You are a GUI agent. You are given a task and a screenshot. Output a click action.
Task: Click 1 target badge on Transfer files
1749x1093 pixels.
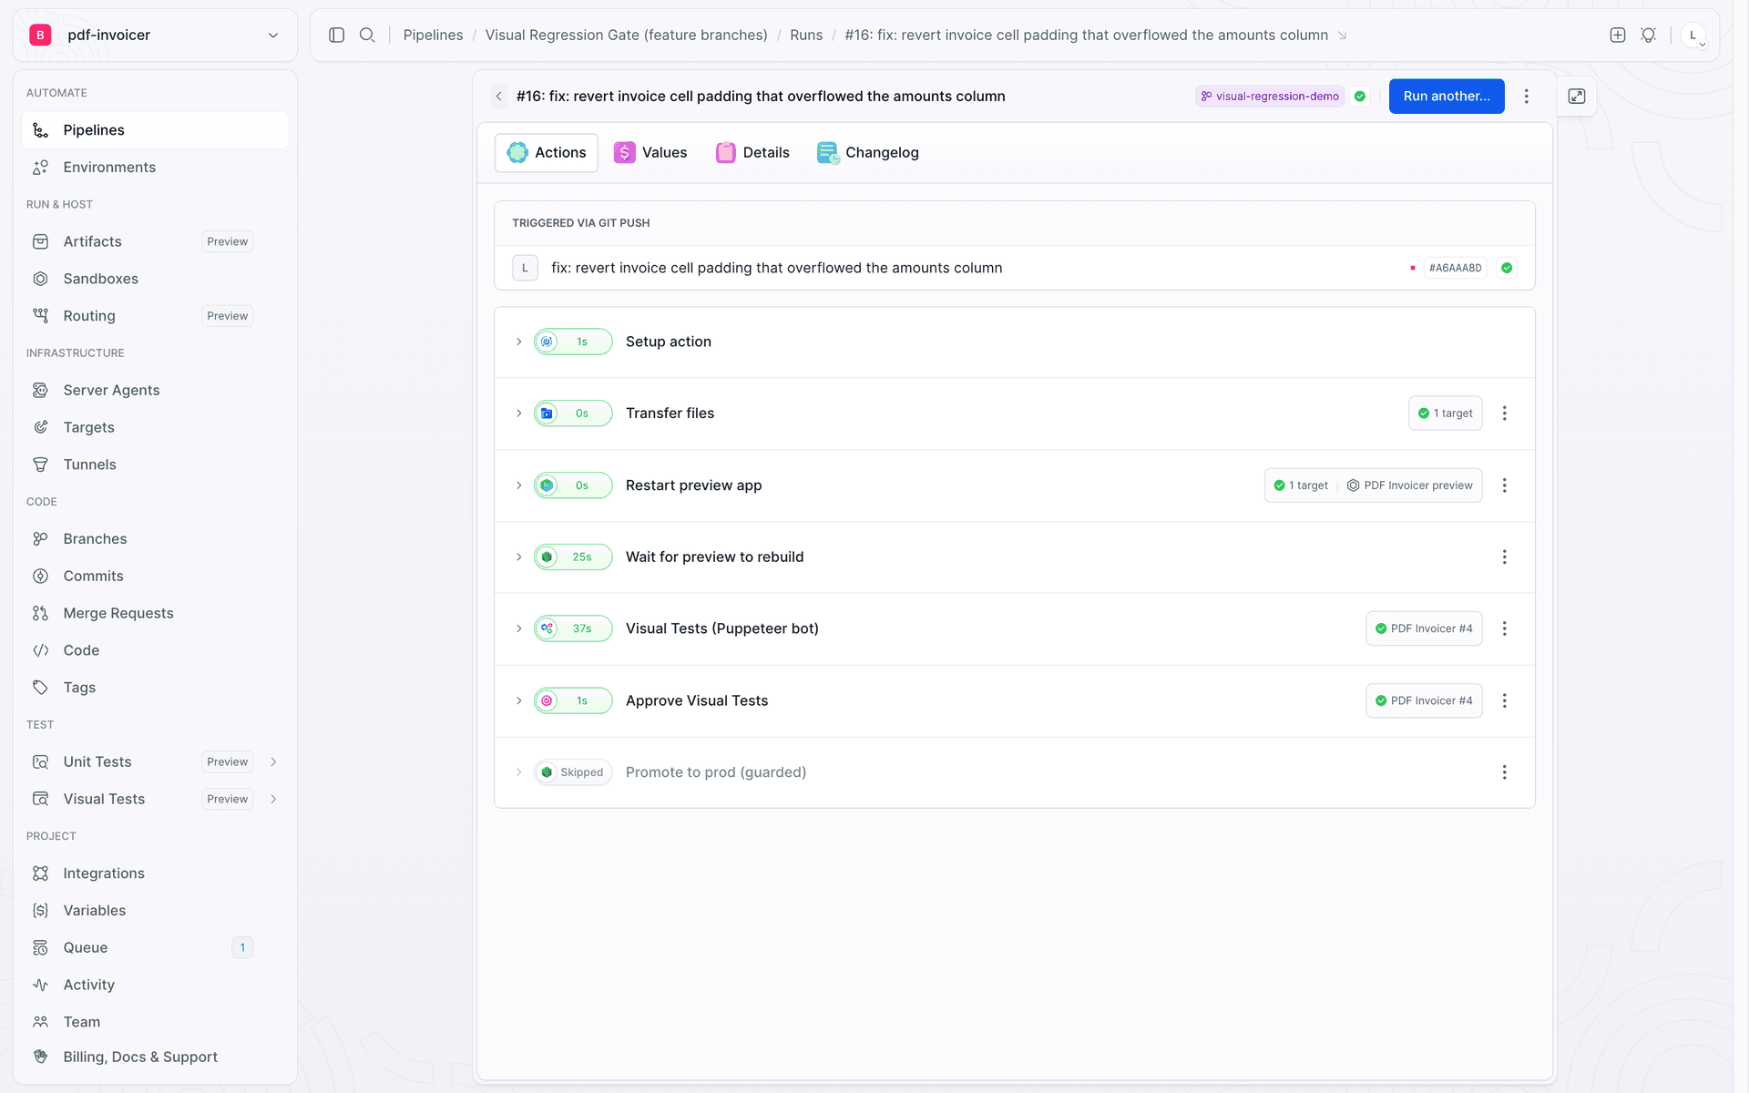click(x=1446, y=414)
